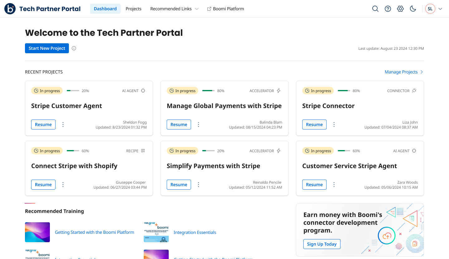
Task: Click the Boomi logo icon
Action: pos(10,9)
